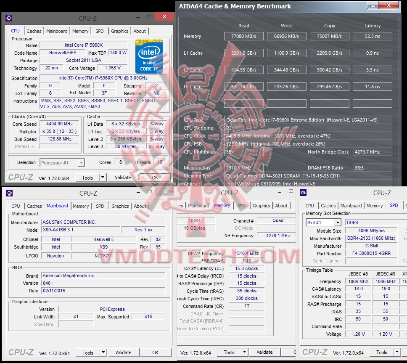
Task: Open Graphics tab in top CPU-Z window
Action: (120, 31)
